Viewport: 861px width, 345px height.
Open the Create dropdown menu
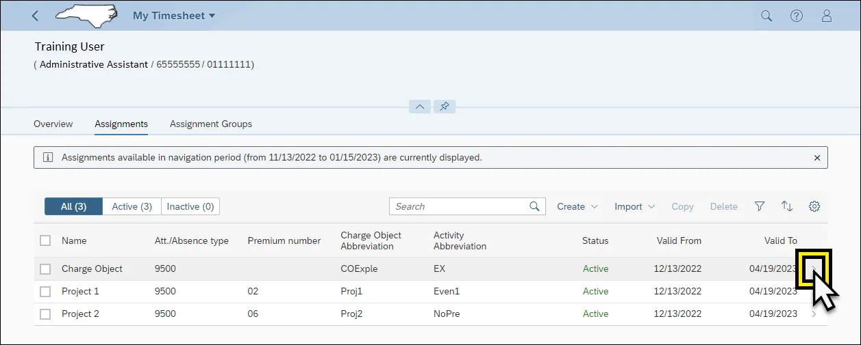click(x=577, y=206)
